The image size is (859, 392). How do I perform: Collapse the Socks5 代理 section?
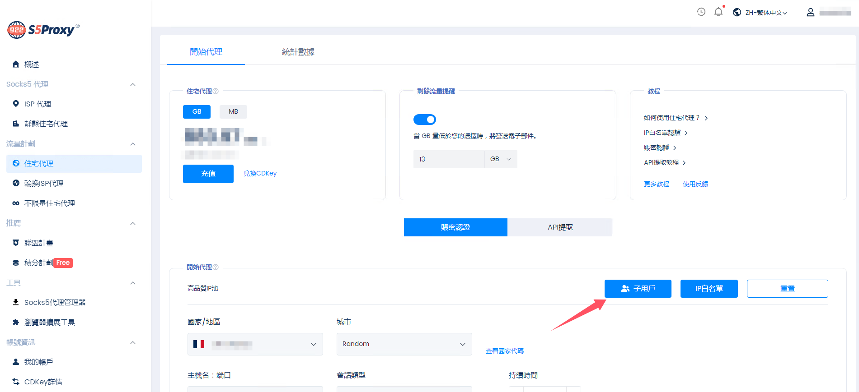(x=133, y=84)
